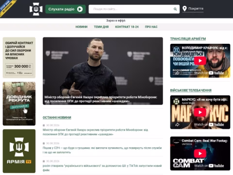
Task: Click the calendar icon of the TikTok fake news item
Action: coord(44,161)
